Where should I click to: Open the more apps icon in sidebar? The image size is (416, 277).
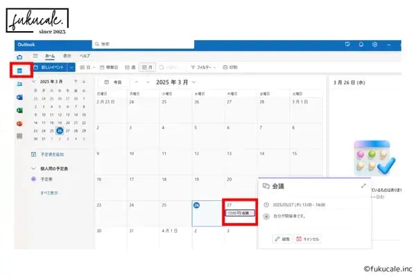point(19,136)
